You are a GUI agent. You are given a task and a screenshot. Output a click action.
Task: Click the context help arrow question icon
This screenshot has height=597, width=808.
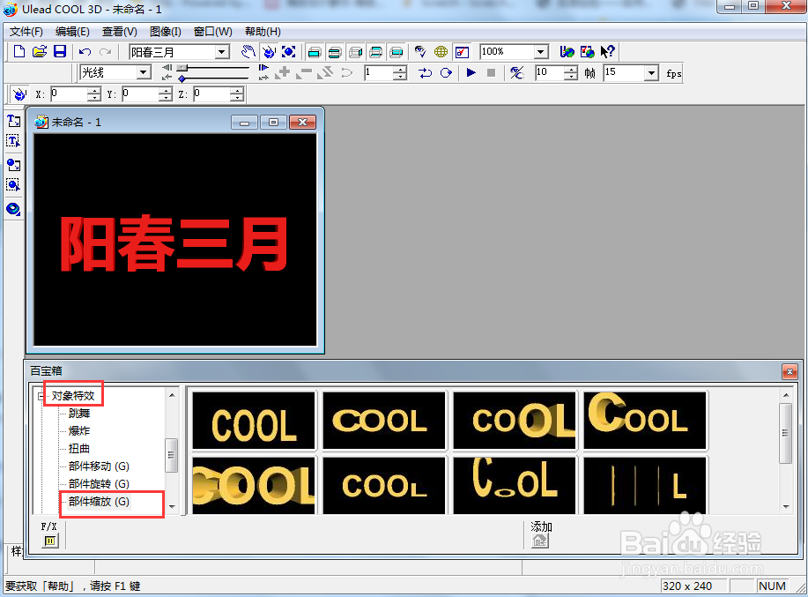[608, 51]
